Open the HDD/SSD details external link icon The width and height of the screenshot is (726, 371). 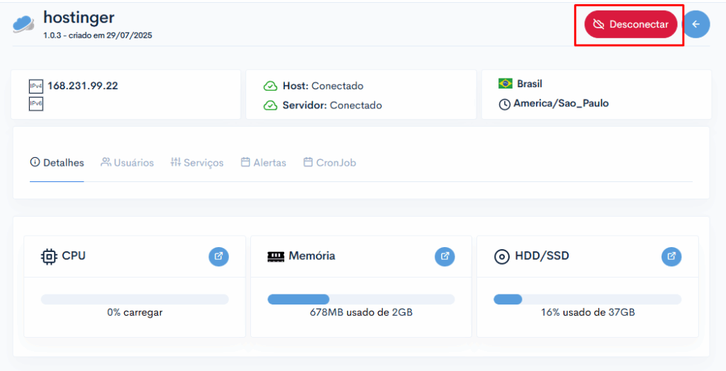pos(671,256)
